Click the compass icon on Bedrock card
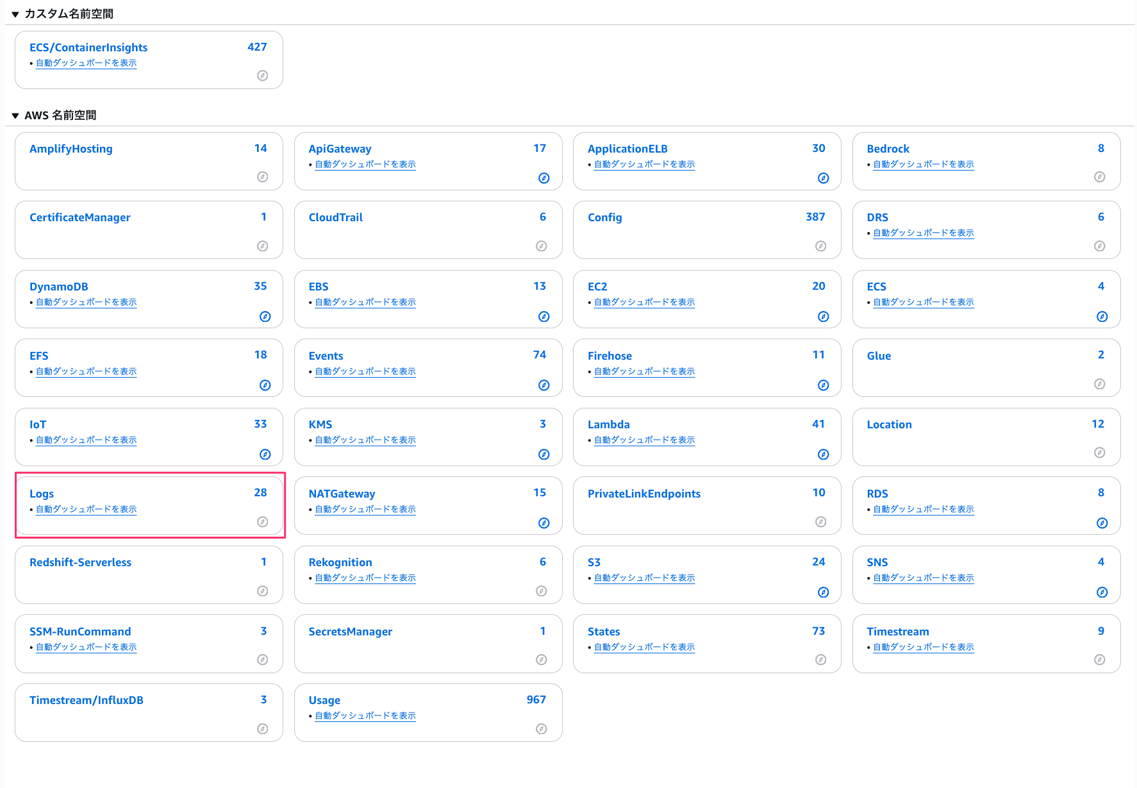The image size is (1137, 788). coord(1100,177)
